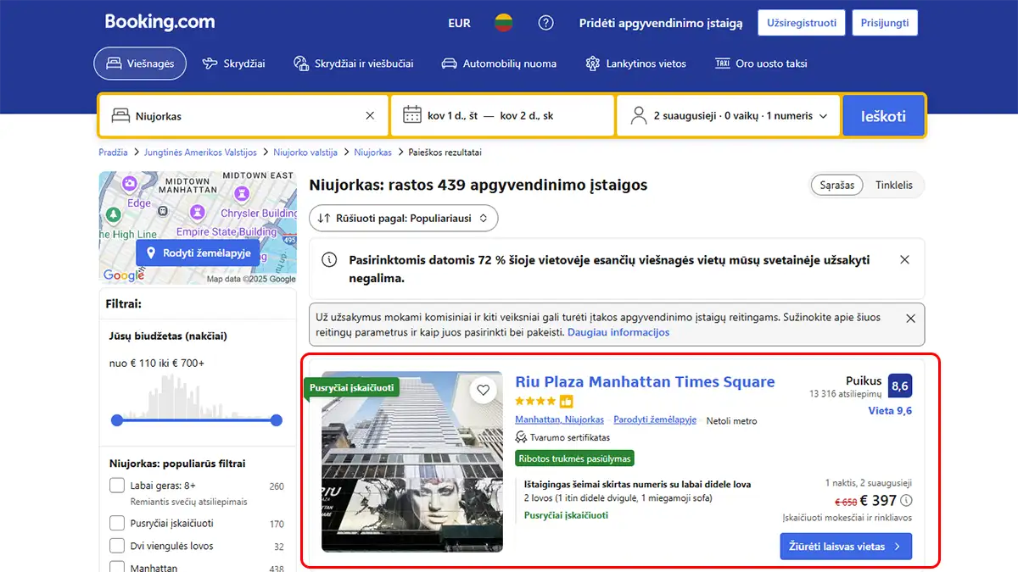
Task: Save Riu Plaza hotel with heart icon
Action: click(x=484, y=390)
